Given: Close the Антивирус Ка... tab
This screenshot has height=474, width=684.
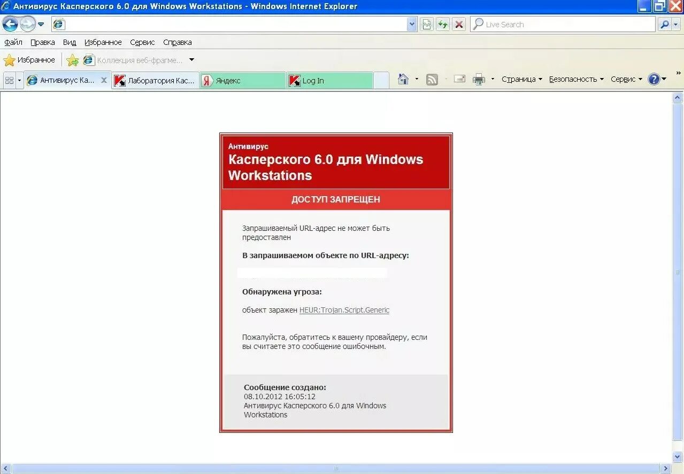Looking at the screenshot, I should [x=104, y=80].
